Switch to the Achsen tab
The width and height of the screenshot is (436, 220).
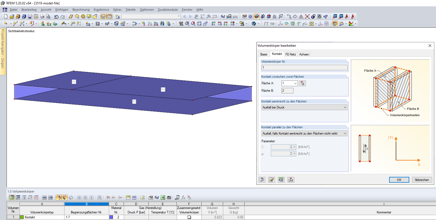[x=304, y=54]
